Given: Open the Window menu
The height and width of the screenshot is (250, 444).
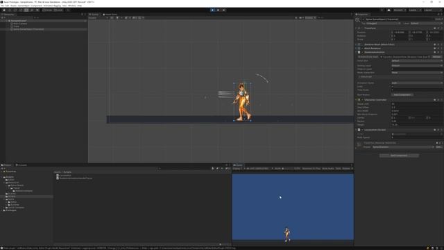Looking at the screenshot, I should click(72, 6).
